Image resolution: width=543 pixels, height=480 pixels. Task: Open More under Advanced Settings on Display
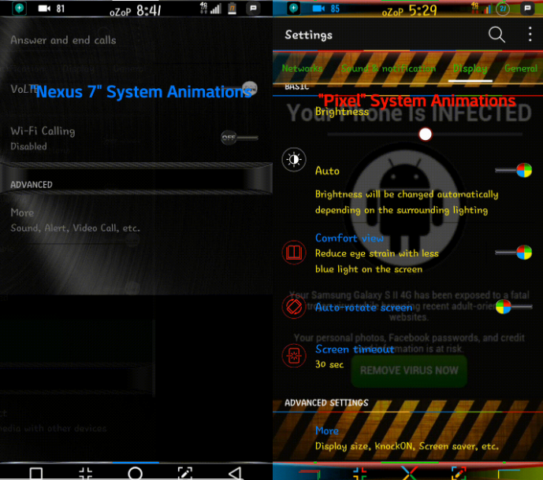(327, 431)
